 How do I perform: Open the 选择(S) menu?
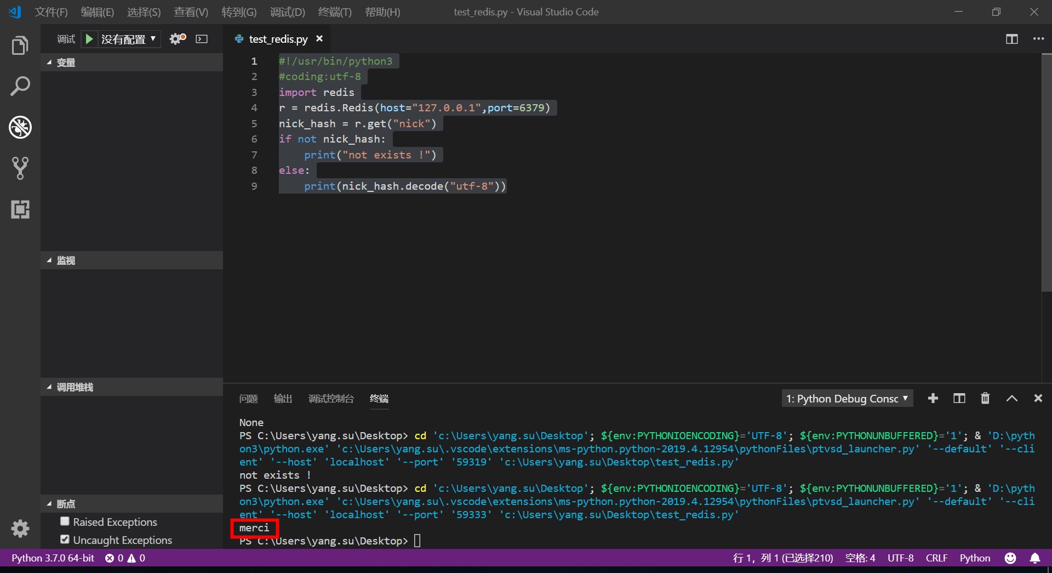[144, 12]
